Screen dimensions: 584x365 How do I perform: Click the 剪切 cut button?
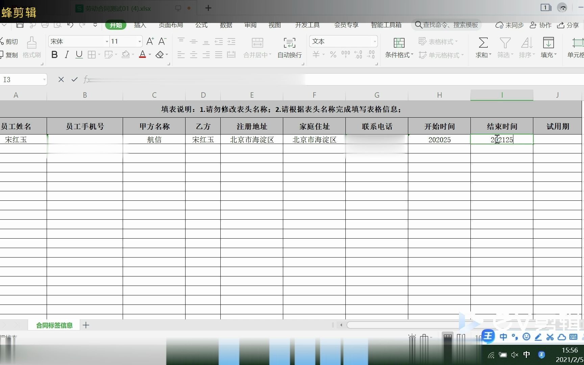tap(9, 41)
